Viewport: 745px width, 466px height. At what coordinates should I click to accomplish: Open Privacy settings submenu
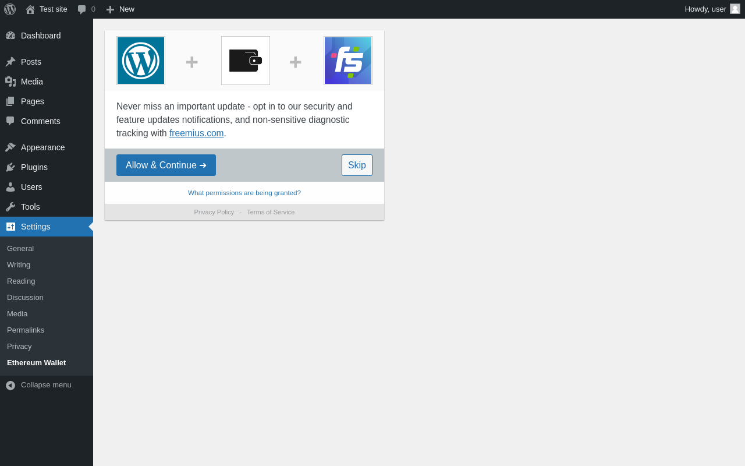point(19,347)
